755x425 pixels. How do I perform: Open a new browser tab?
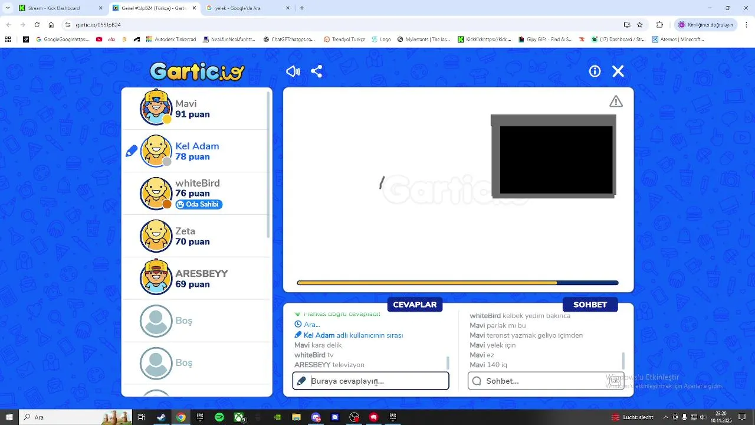(x=302, y=8)
